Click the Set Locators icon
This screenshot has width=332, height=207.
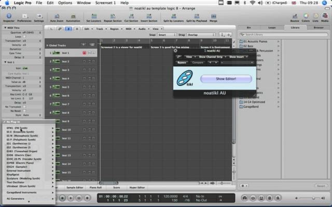94,18
